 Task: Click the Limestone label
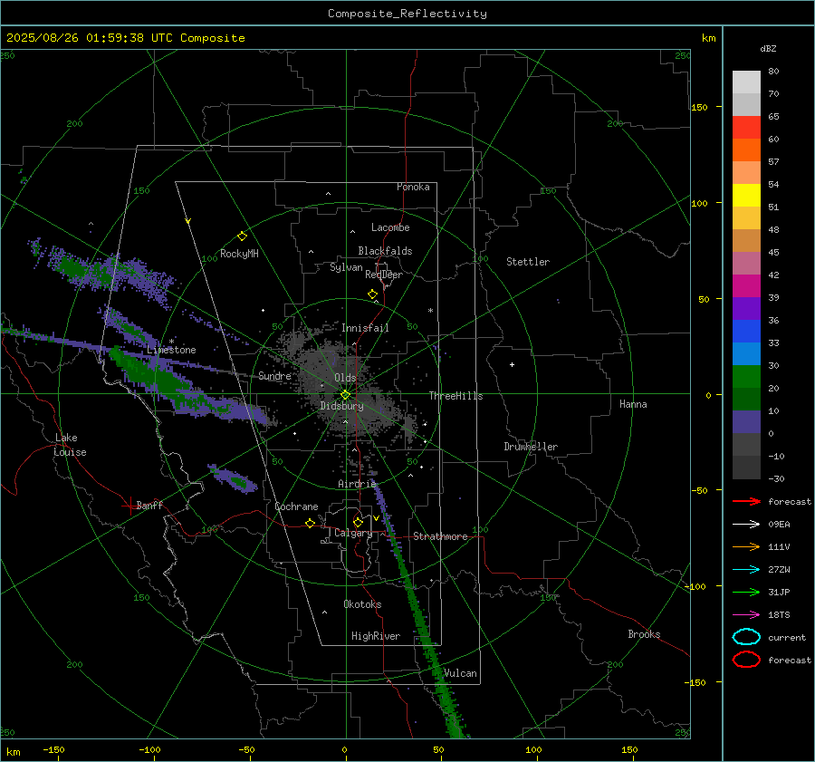coord(171,350)
